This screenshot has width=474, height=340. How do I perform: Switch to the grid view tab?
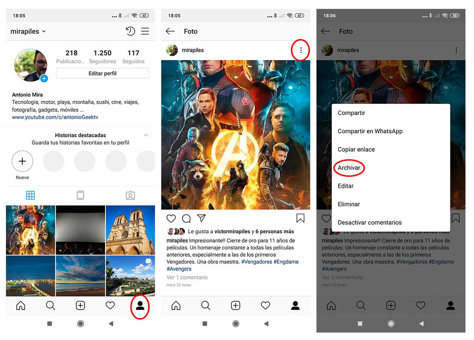point(30,195)
